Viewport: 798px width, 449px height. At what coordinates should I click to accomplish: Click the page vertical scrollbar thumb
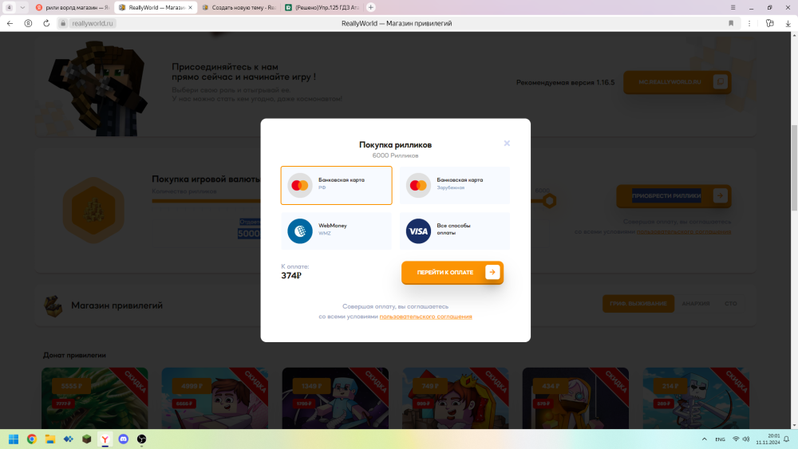(x=794, y=167)
